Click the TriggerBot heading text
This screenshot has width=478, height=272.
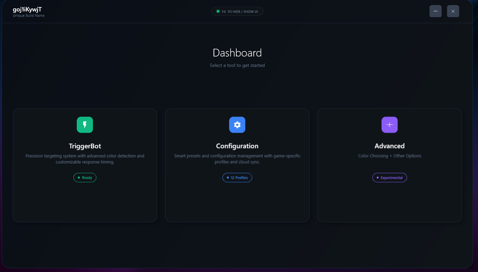85,146
